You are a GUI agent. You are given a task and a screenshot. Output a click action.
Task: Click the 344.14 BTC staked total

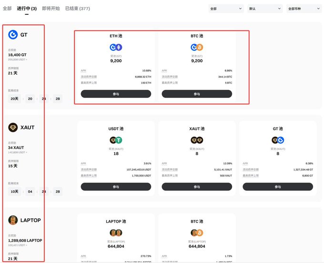click(x=225, y=77)
